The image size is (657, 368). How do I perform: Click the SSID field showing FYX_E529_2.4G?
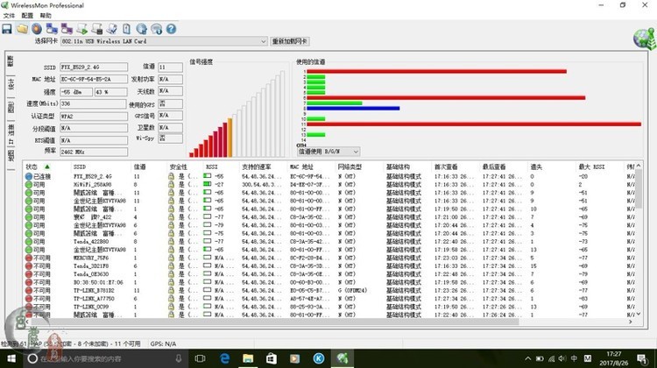[94, 67]
